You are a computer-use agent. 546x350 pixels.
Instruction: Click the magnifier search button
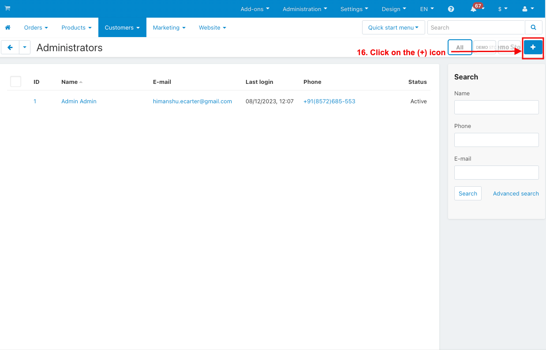click(x=534, y=27)
